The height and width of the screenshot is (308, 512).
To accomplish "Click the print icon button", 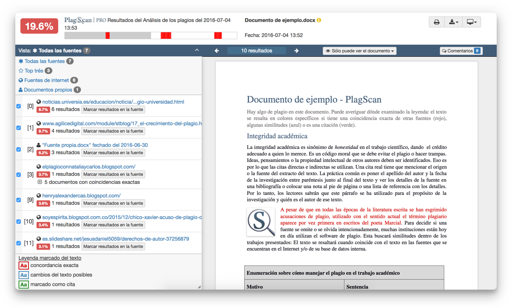I will 437,22.
